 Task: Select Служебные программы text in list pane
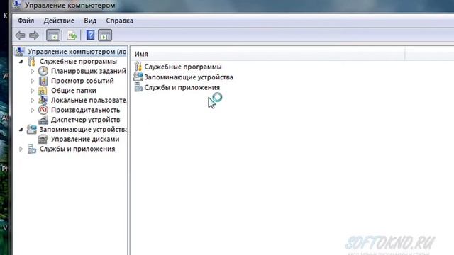point(183,67)
